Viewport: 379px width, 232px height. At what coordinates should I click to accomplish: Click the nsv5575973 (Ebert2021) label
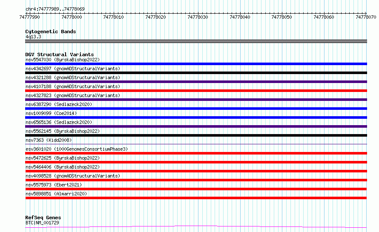click(54, 185)
